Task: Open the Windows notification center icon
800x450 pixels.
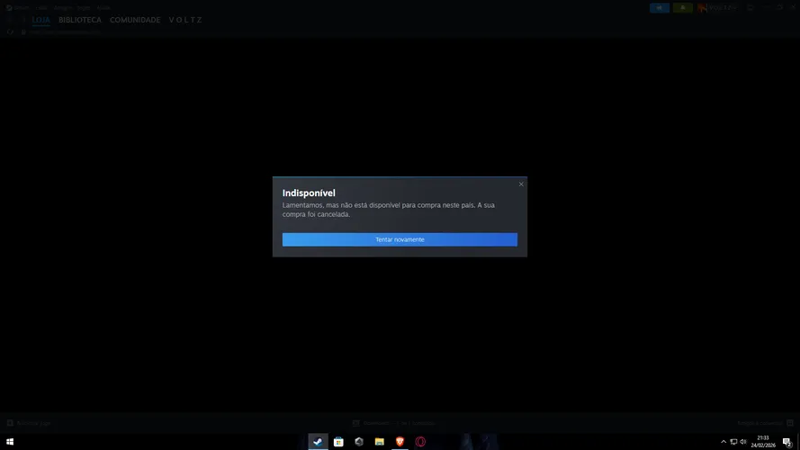Action: (787, 442)
